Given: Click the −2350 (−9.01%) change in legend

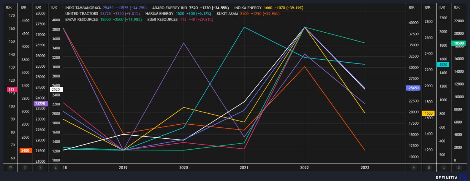Looking at the screenshot, I should tap(126, 13).
